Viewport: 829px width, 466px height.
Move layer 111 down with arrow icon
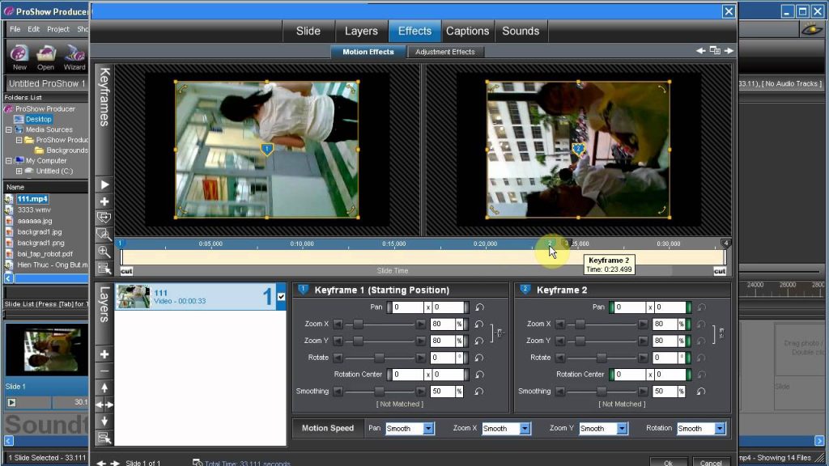point(104,421)
